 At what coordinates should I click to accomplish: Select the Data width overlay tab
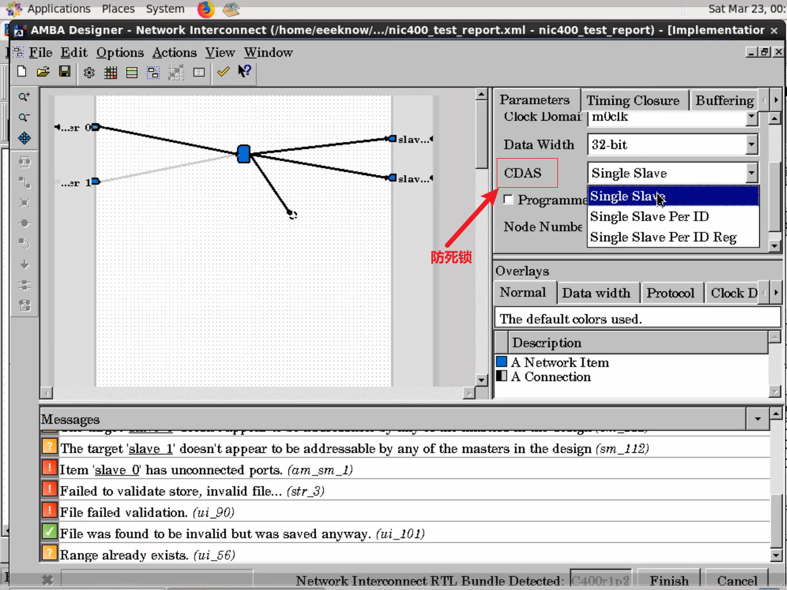click(596, 293)
